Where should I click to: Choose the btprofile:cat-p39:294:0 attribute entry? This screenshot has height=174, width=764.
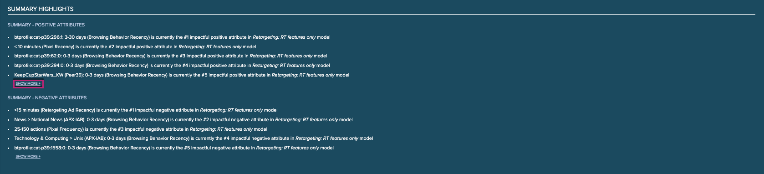(172, 66)
